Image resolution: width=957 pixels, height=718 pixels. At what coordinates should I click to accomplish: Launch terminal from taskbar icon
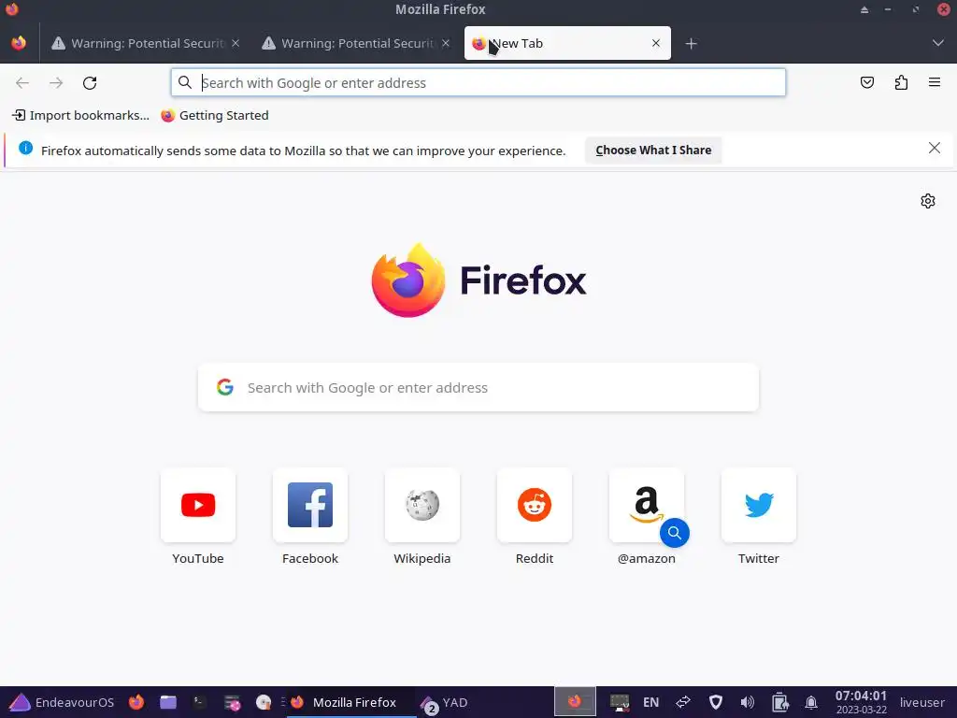click(x=199, y=702)
